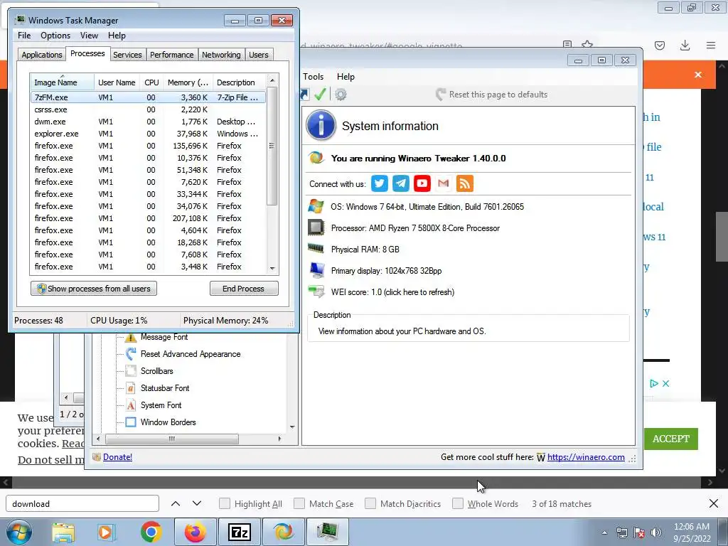
Task: Switch to Task Manager taskbar button
Action: pos(328,532)
